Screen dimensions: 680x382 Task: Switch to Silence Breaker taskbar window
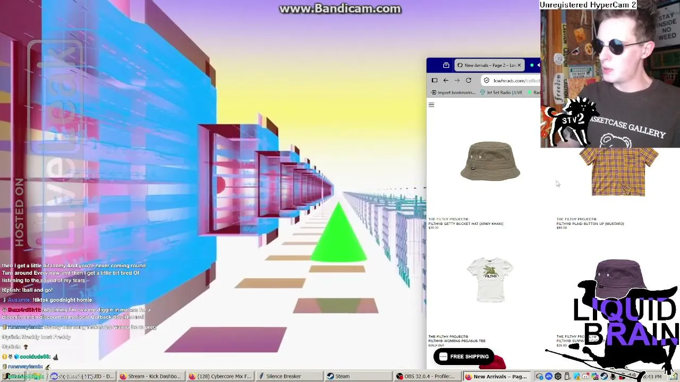click(x=290, y=377)
